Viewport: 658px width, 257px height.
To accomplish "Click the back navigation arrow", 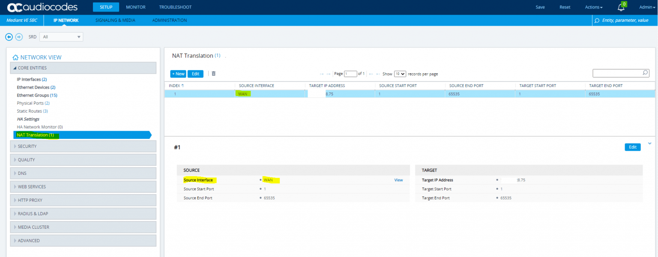I will pyautogui.click(x=9, y=37).
